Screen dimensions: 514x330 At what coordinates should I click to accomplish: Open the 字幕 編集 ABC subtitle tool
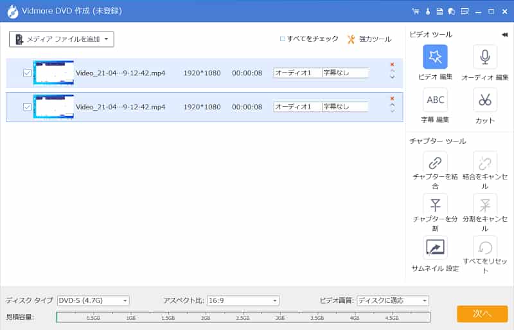tap(435, 100)
